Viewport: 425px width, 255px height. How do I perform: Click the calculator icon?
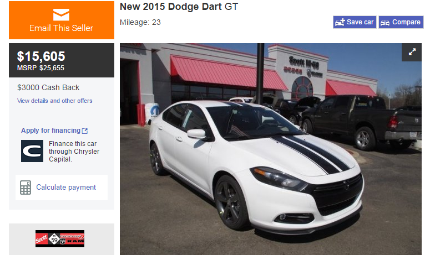tap(26, 188)
